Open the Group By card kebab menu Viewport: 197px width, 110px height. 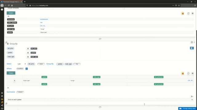(194, 42)
